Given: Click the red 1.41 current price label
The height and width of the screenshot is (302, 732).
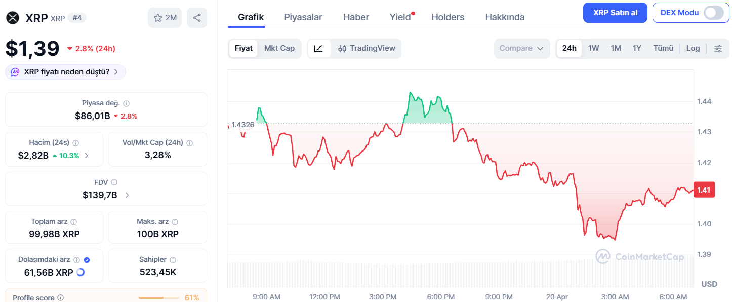Looking at the screenshot, I should [x=704, y=190].
